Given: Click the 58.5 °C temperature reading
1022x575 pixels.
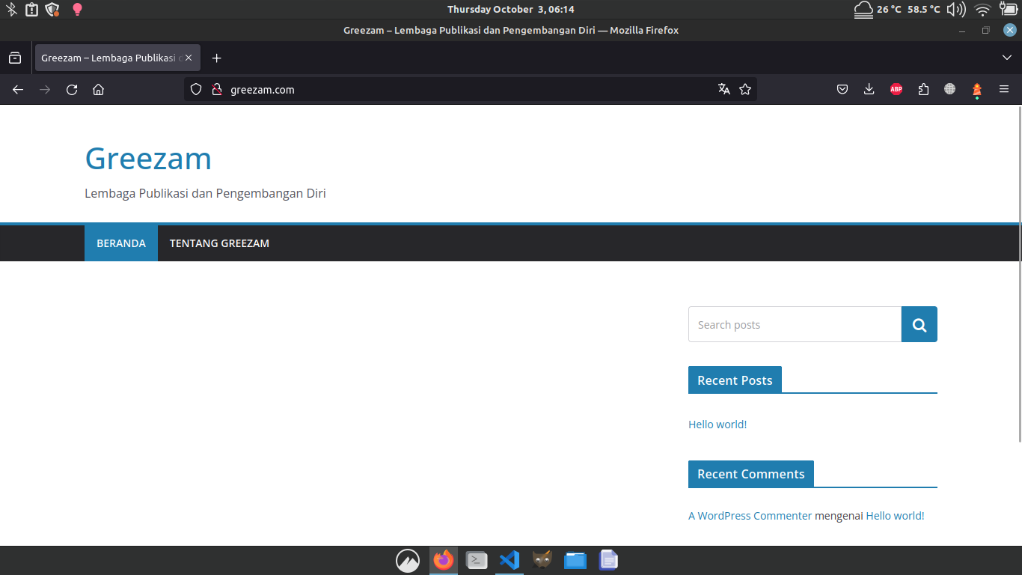Looking at the screenshot, I should pyautogui.click(x=924, y=10).
